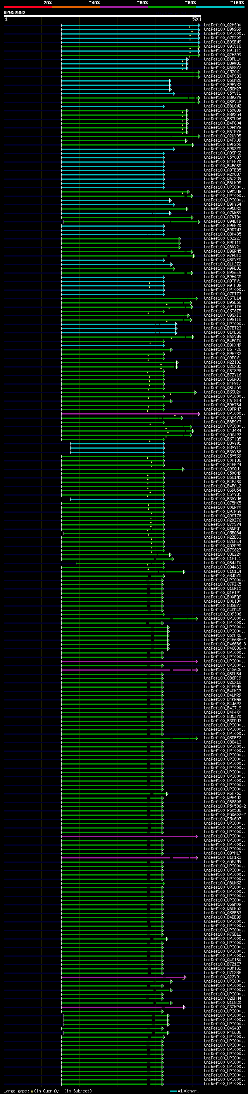Open hit UniRef100_Q8LJA9
Image resolution: width=248 pixels, height=1094 pixels.
(x=222, y=388)
